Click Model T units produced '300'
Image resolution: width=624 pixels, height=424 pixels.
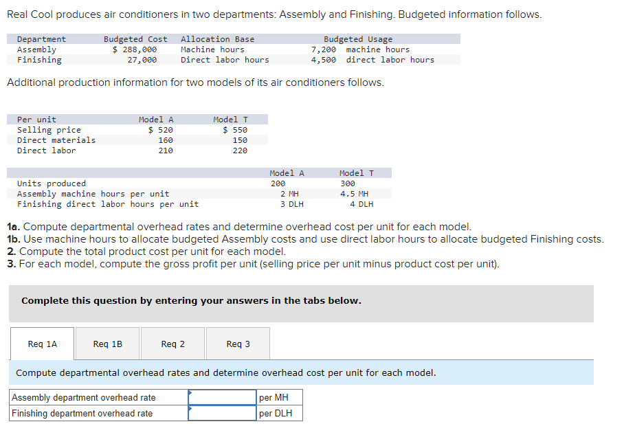pos(348,183)
